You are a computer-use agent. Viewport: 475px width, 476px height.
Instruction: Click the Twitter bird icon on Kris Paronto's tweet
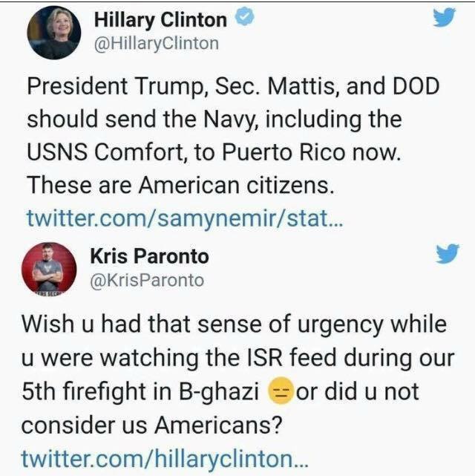[448, 253]
